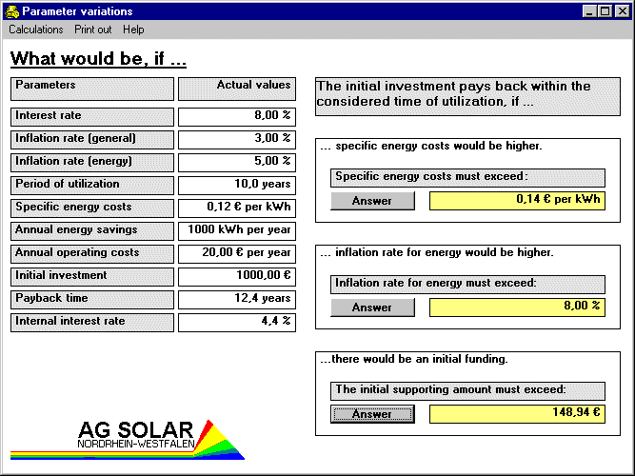Click the yellow result 8,00 %
Screen dimensions: 635x476
517,307
